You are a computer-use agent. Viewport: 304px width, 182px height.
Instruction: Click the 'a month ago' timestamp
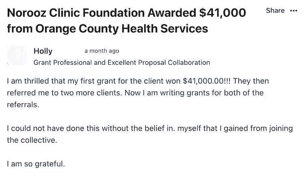(x=102, y=51)
